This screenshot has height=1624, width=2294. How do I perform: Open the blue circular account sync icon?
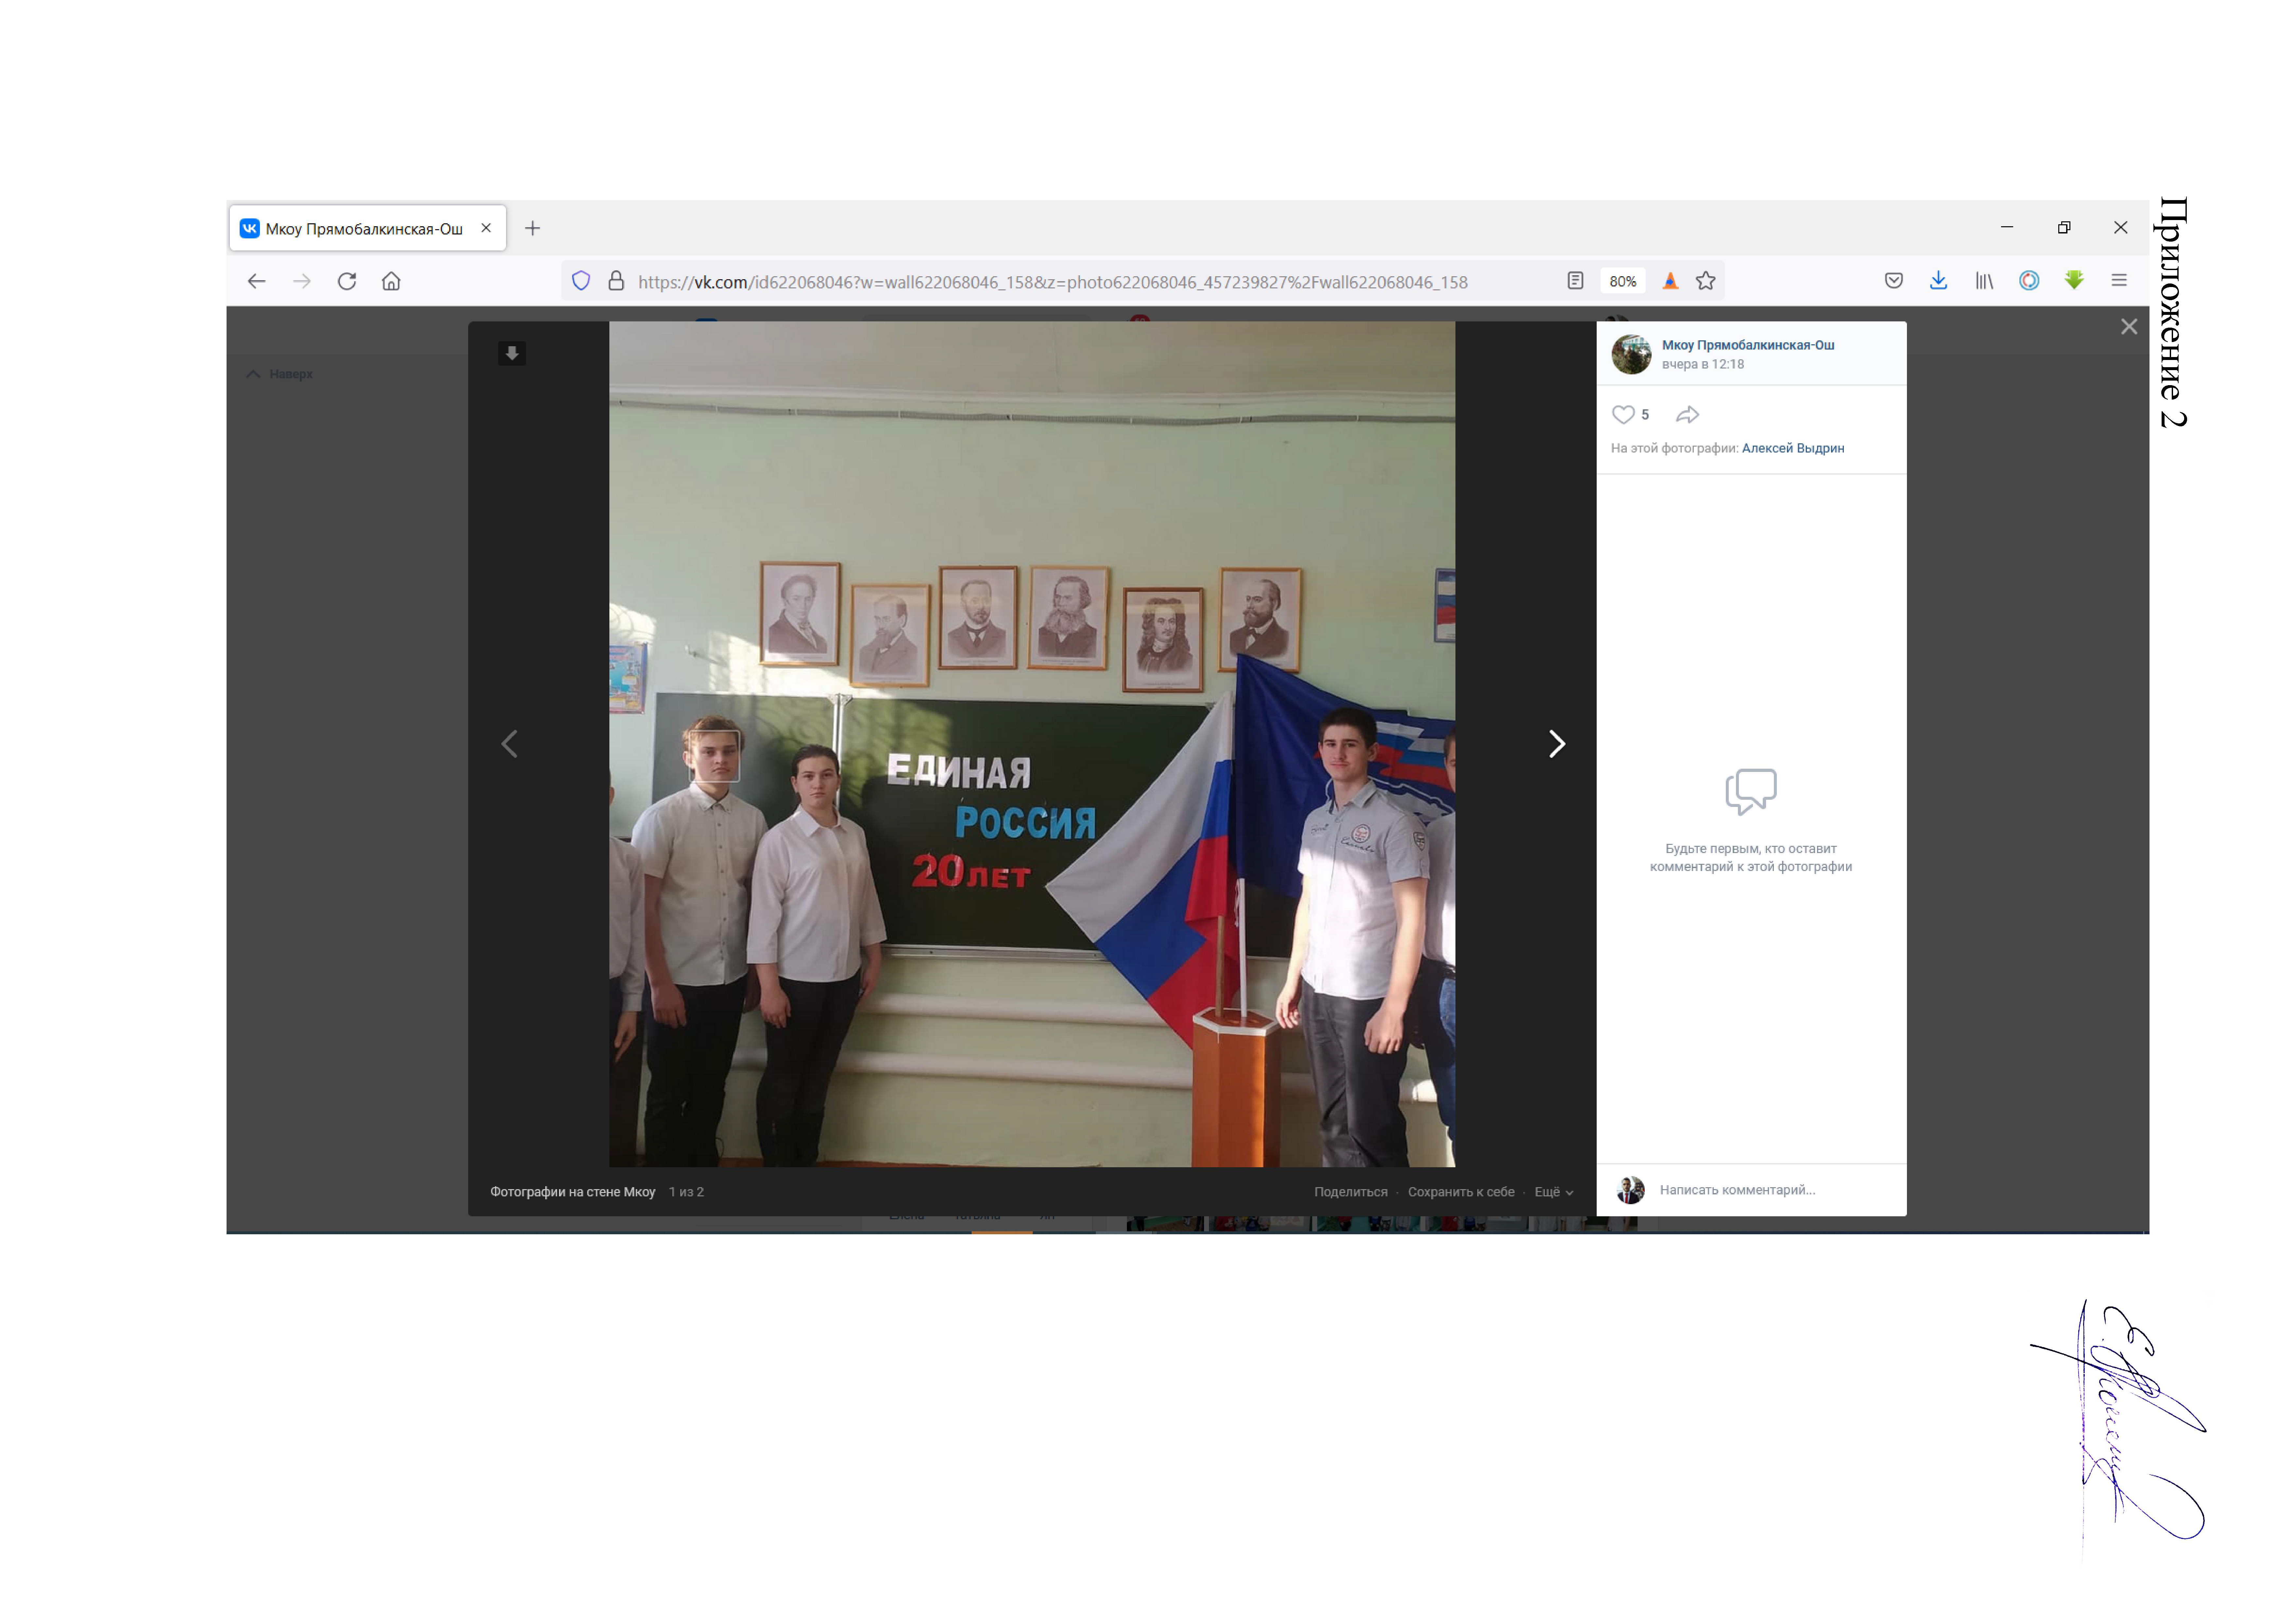click(x=2029, y=281)
